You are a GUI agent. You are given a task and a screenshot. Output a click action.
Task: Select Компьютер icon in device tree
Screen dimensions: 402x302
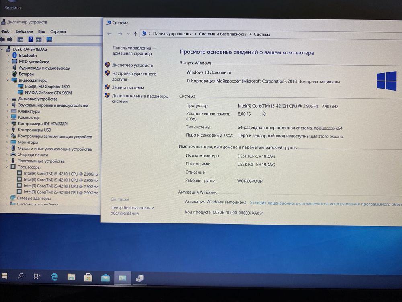[x=14, y=117]
